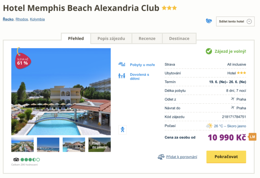Click the red discount 61 % tag
This screenshot has width=260, height=178.
pyautogui.click(x=22, y=61)
